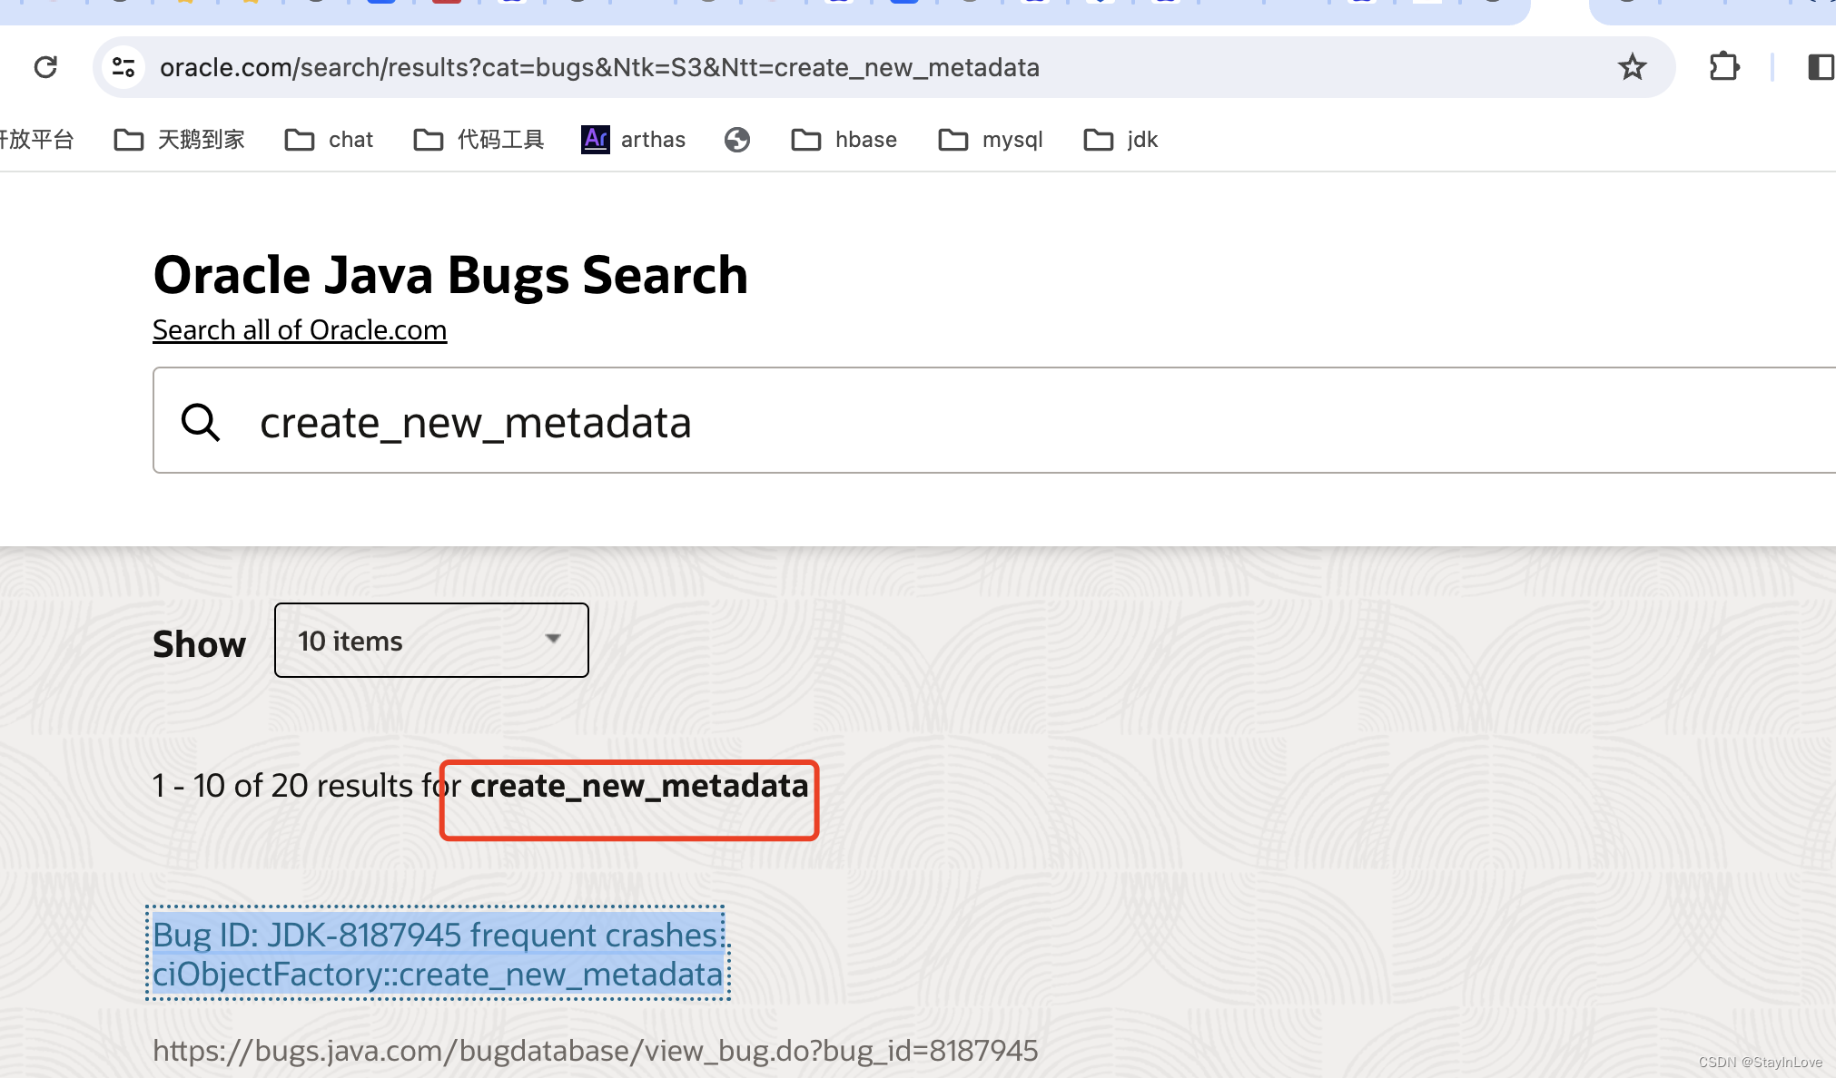Click the Arthas bookmark folder icon
Viewport: 1836px width, 1078px height.
pyautogui.click(x=593, y=140)
